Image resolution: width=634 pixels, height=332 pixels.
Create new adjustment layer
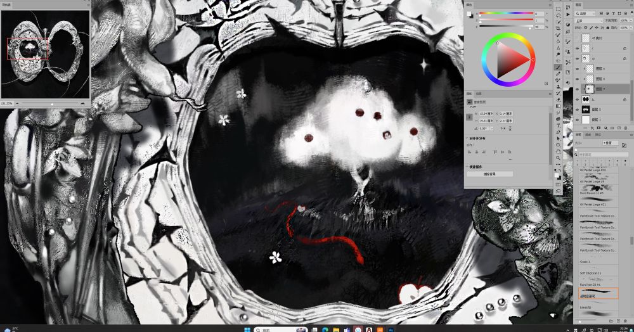605,128
